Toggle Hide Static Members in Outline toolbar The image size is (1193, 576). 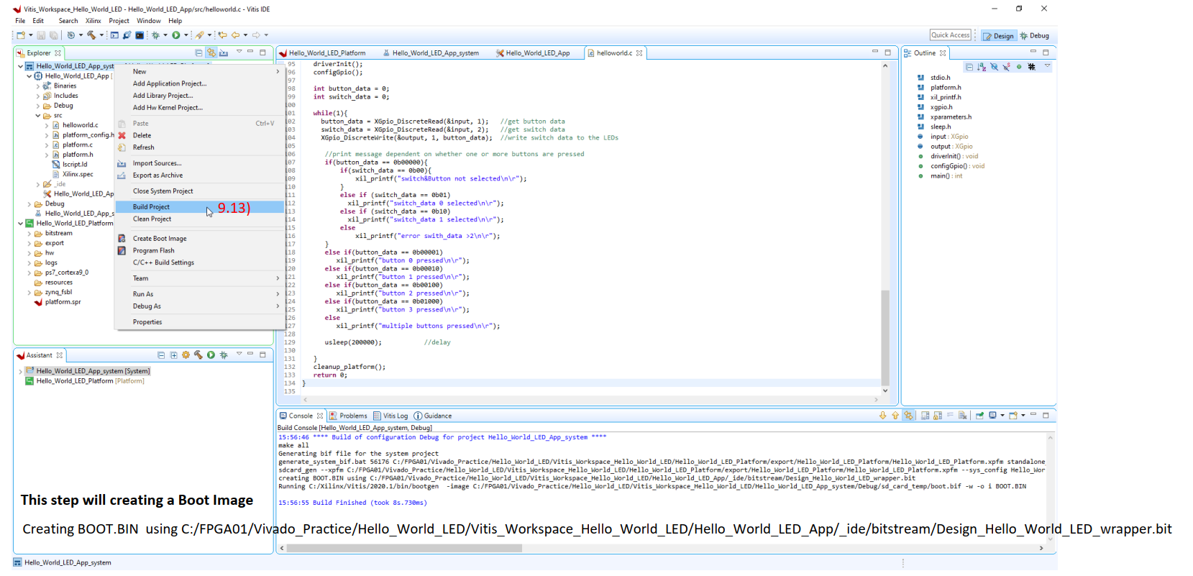(x=1006, y=67)
